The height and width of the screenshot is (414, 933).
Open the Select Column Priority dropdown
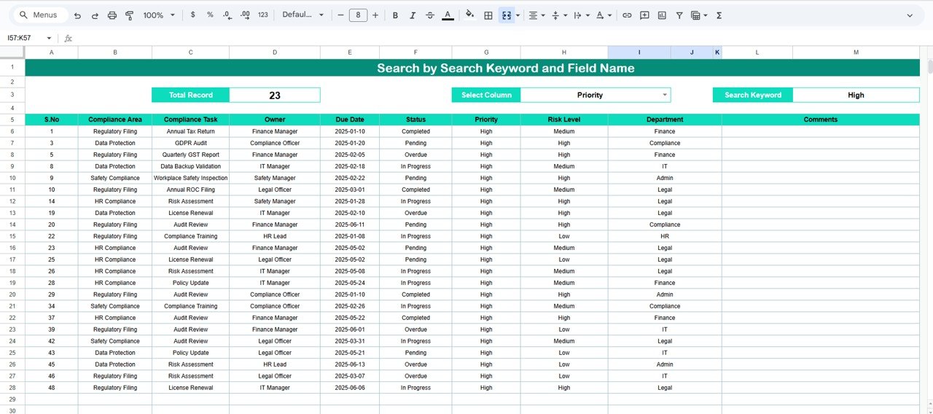click(664, 95)
